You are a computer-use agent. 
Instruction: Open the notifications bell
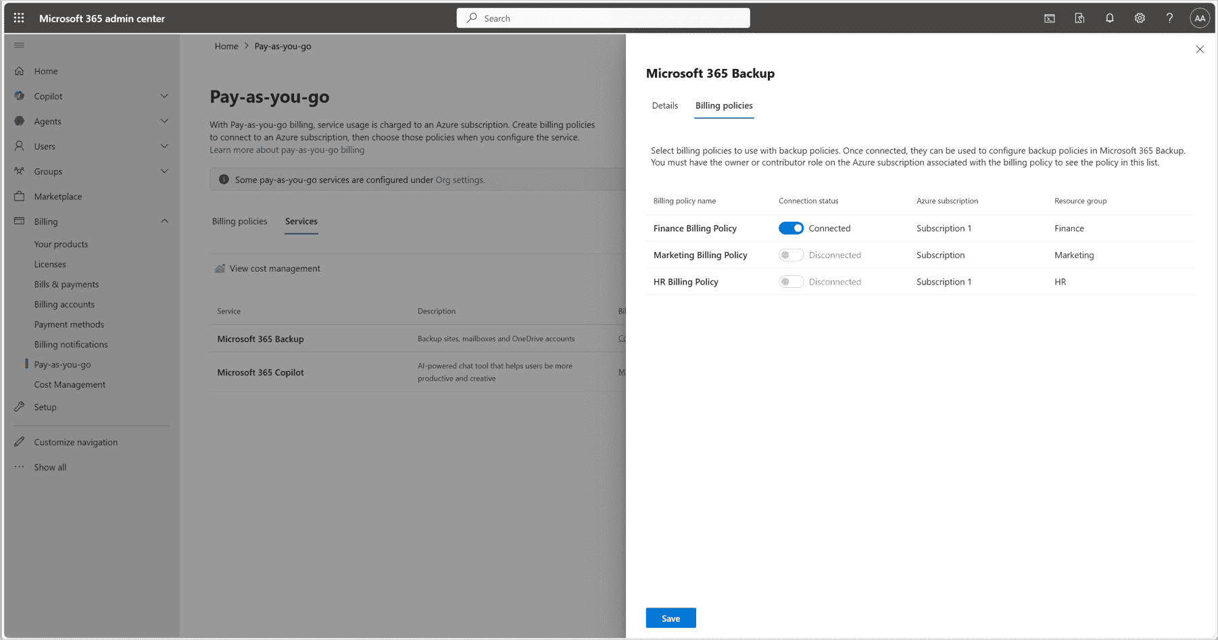coord(1109,18)
